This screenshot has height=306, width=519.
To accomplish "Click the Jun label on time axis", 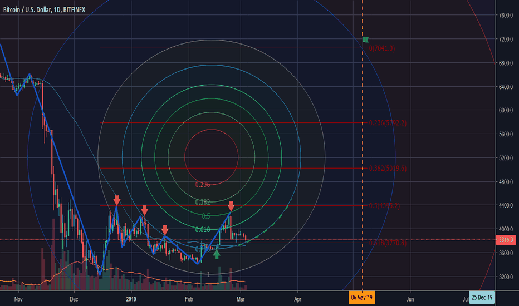I will click(410, 299).
